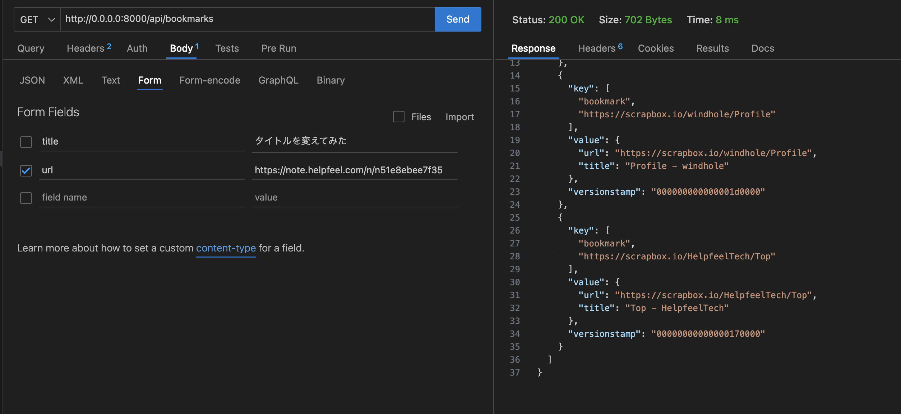Click the url value input field

coord(354,170)
